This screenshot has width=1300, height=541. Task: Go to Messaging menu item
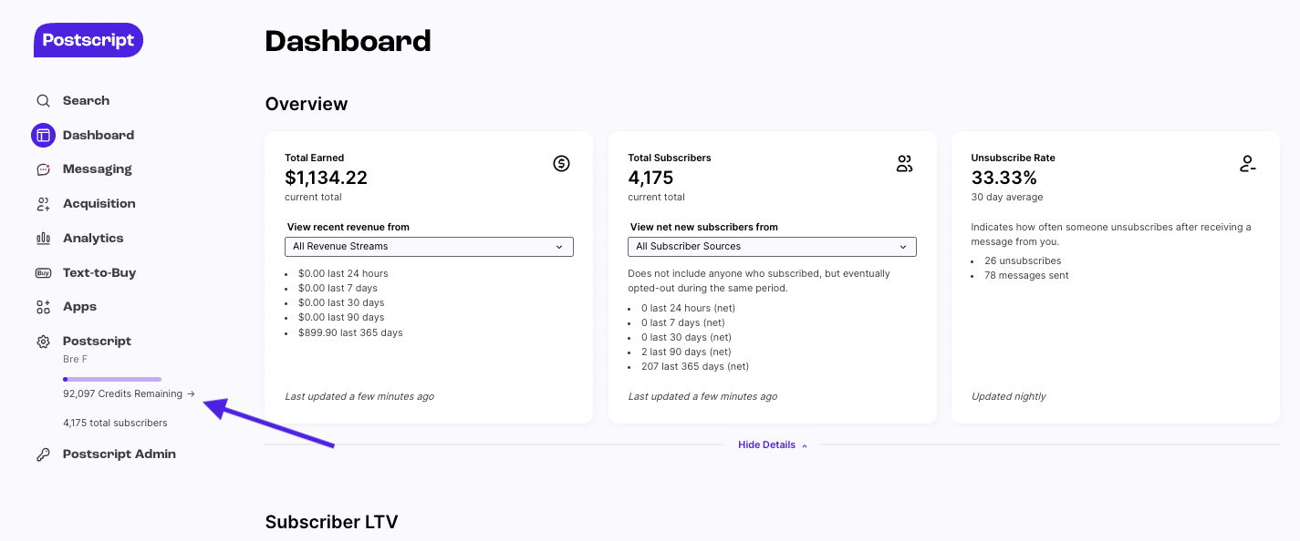97,169
